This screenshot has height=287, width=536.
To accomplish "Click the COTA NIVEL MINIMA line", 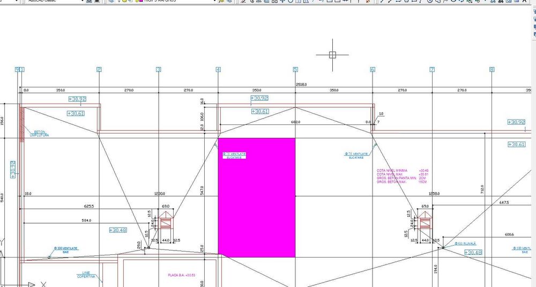I will (x=403, y=171).
